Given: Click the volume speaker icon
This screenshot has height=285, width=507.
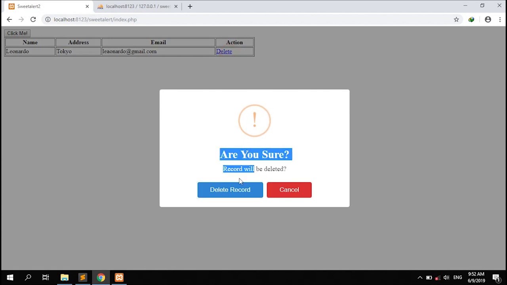Looking at the screenshot, I should click(x=446, y=277).
